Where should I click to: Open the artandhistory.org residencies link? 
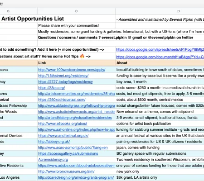coord(75,118)
